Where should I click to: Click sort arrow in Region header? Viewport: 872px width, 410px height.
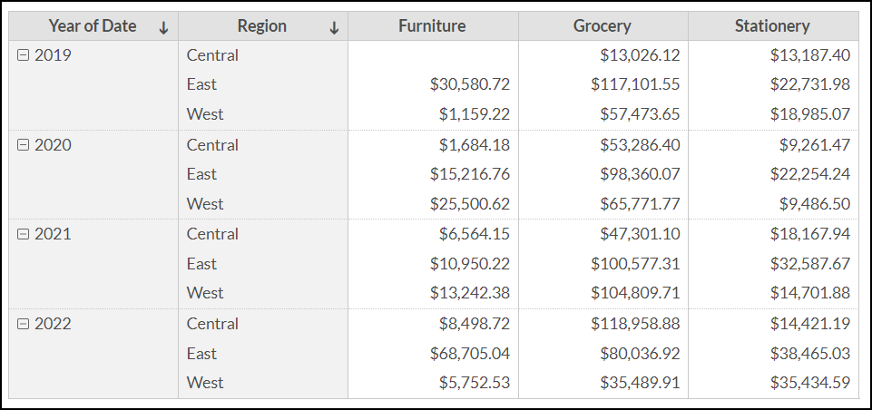[x=334, y=27]
